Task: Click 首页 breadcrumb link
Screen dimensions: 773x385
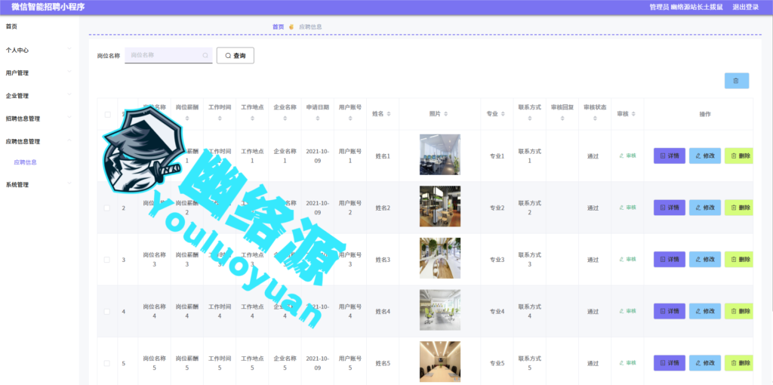Action: pos(278,26)
